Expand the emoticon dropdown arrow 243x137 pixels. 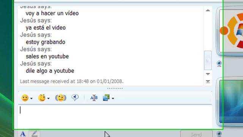32,98
